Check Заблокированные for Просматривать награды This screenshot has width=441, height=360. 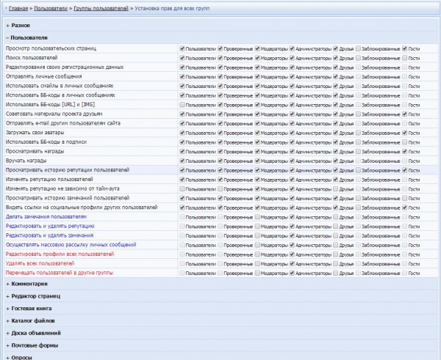[x=358, y=152]
